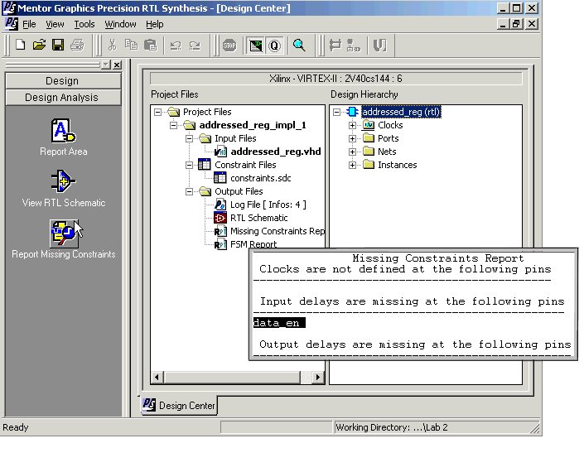Viewport: 584px width, 472px height.
Task: Select the Nets folder label
Action: pos(387,152)
